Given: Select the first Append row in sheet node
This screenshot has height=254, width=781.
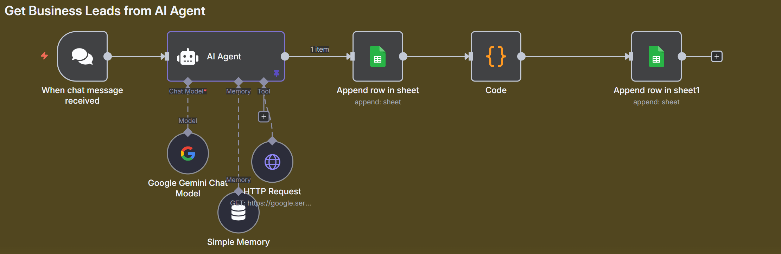Looking at the screenshot, I should pos(377,56).
